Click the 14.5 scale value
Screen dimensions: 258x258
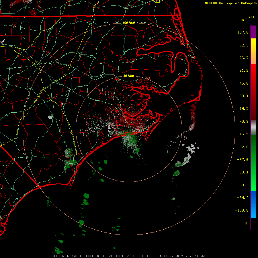[x=244, y=109]
